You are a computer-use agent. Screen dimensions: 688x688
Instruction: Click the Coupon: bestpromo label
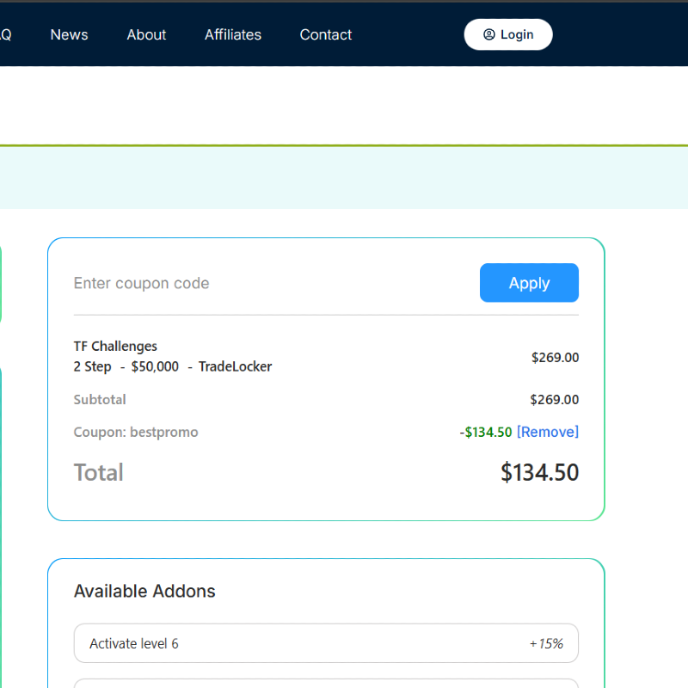click(x=136, y=432)
